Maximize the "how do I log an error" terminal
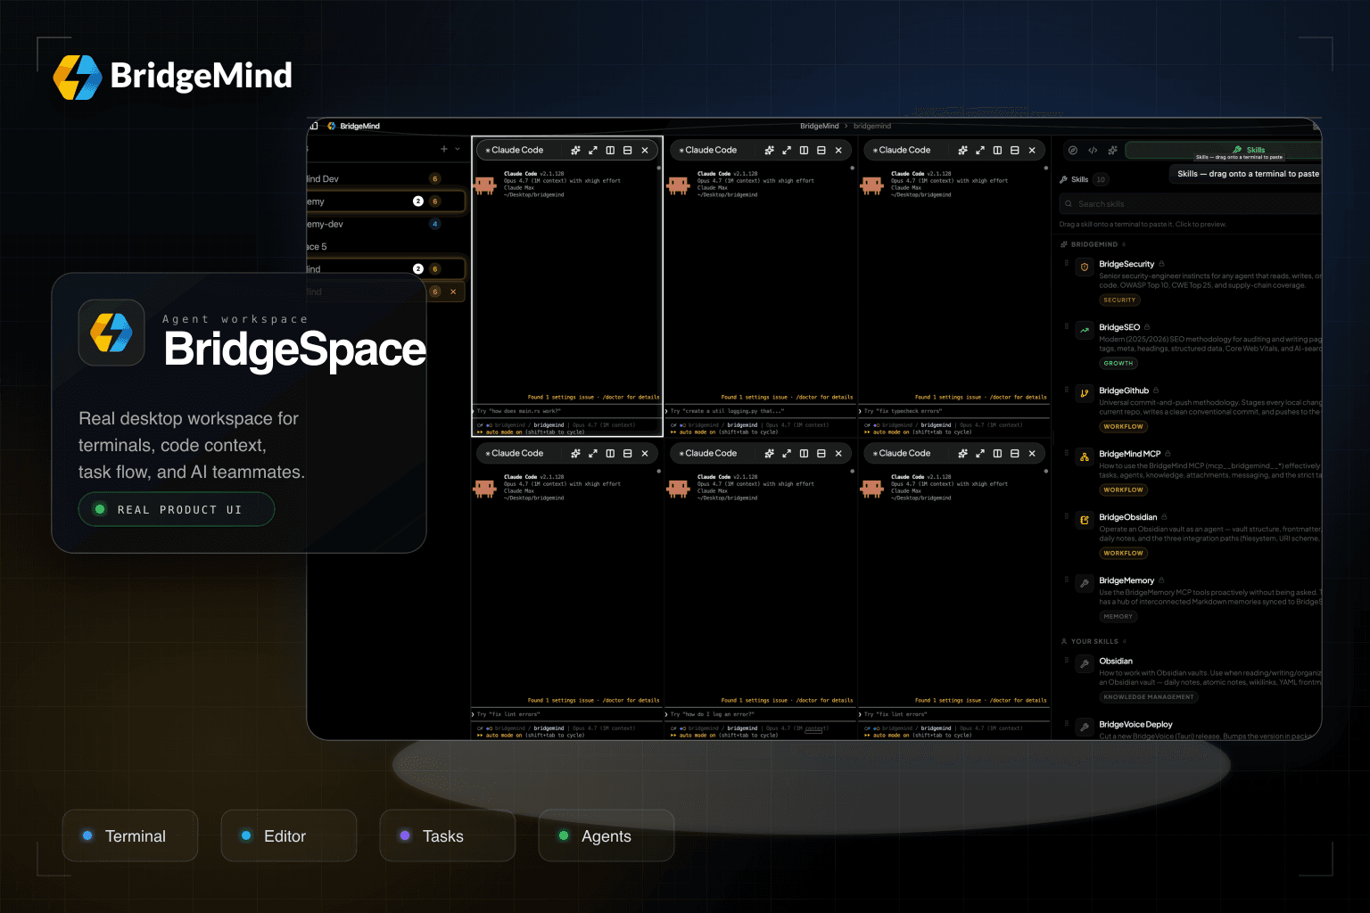 (x=787, y=454)
